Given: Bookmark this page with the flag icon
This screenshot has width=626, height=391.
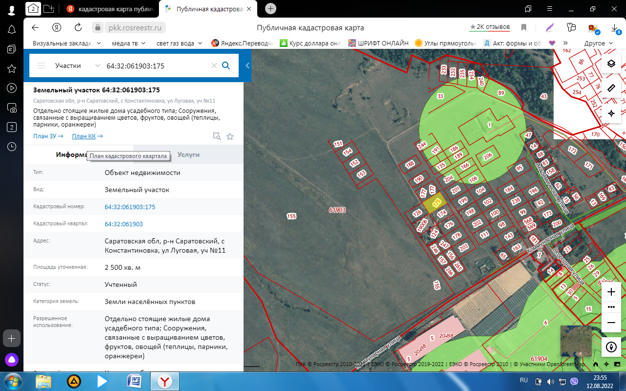Looking at the screenshot, I should click(524, 27).
